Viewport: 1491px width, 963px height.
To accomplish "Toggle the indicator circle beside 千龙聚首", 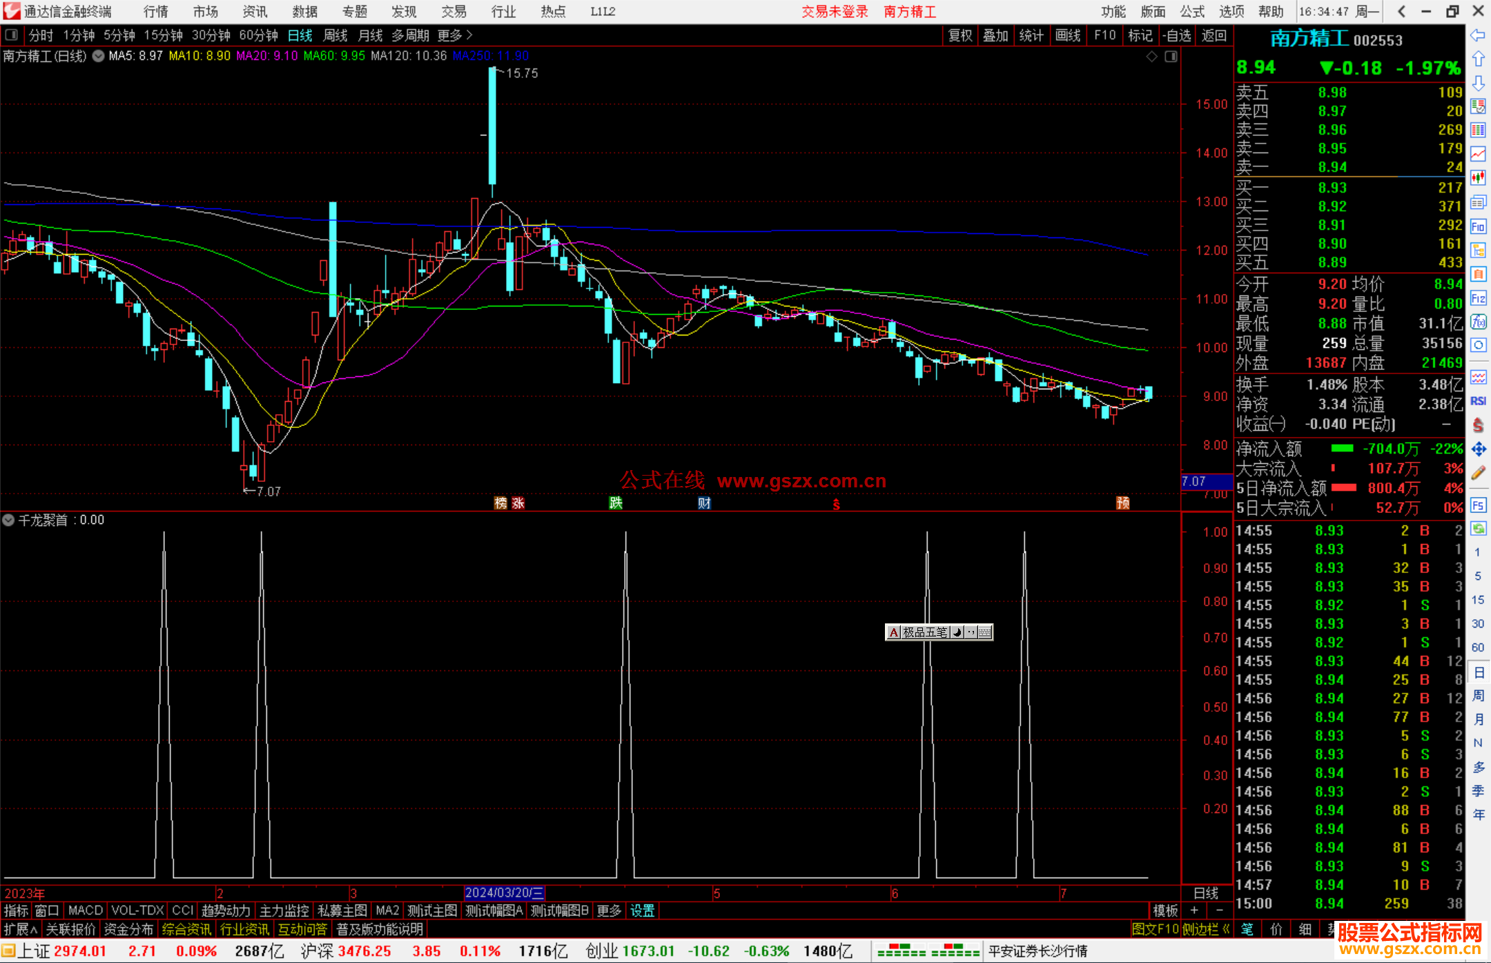I will 8,520.
